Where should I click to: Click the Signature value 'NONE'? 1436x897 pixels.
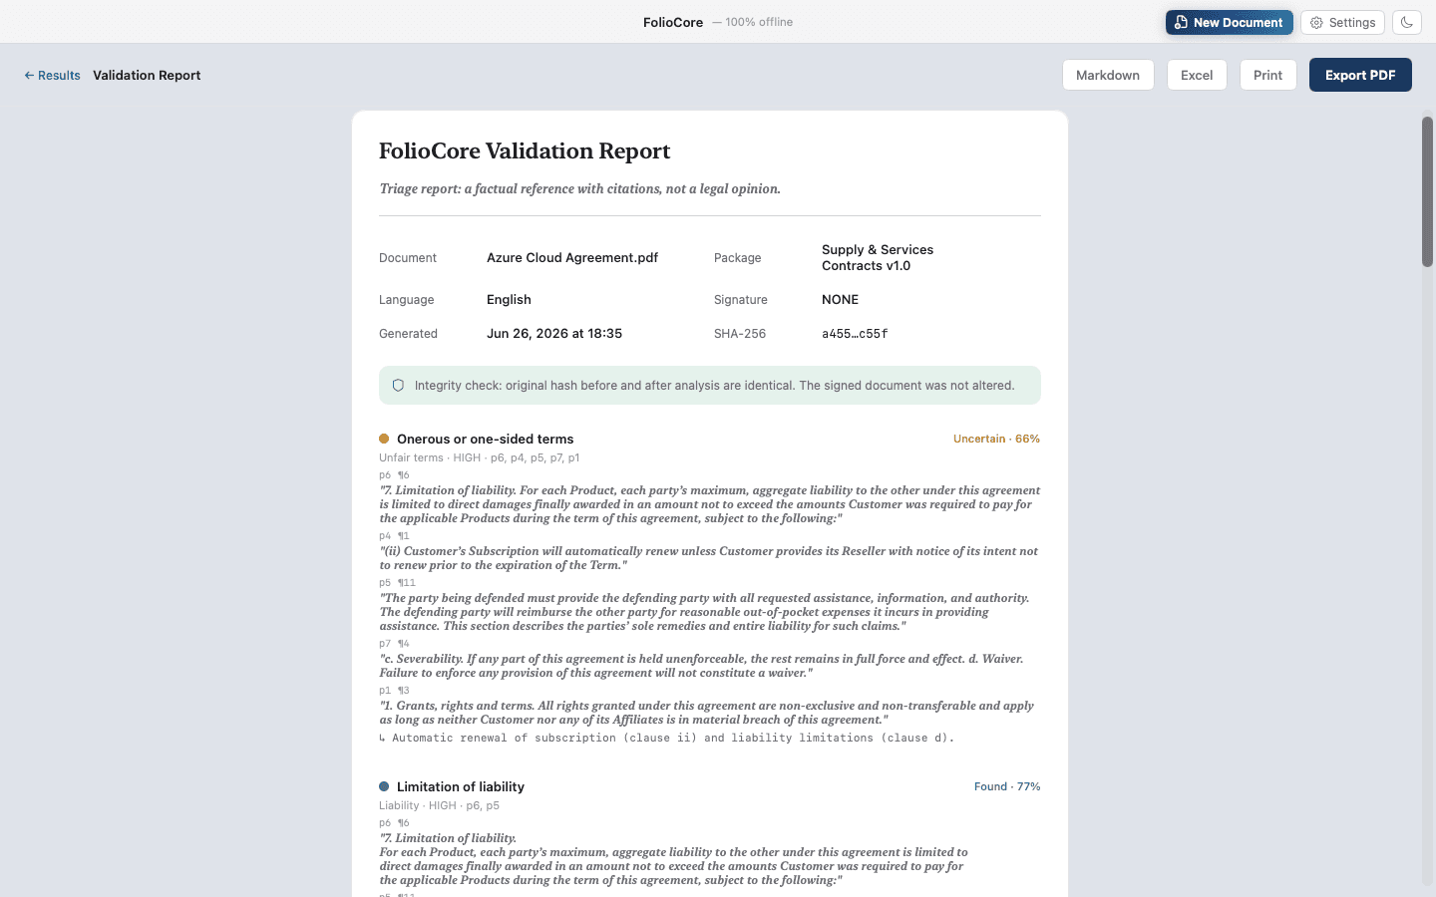pos(840,299)
